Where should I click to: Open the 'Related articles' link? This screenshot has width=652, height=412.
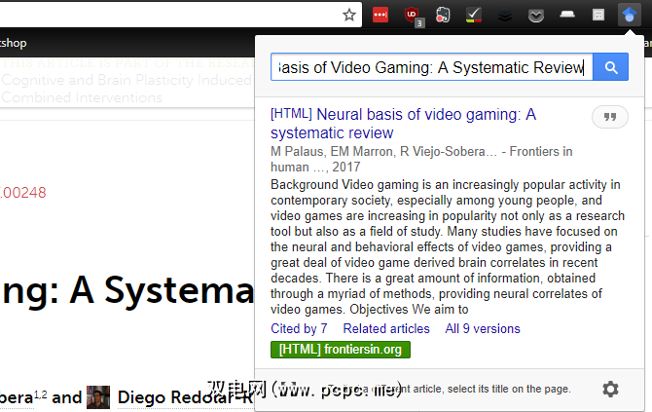[x=386, y=329]
